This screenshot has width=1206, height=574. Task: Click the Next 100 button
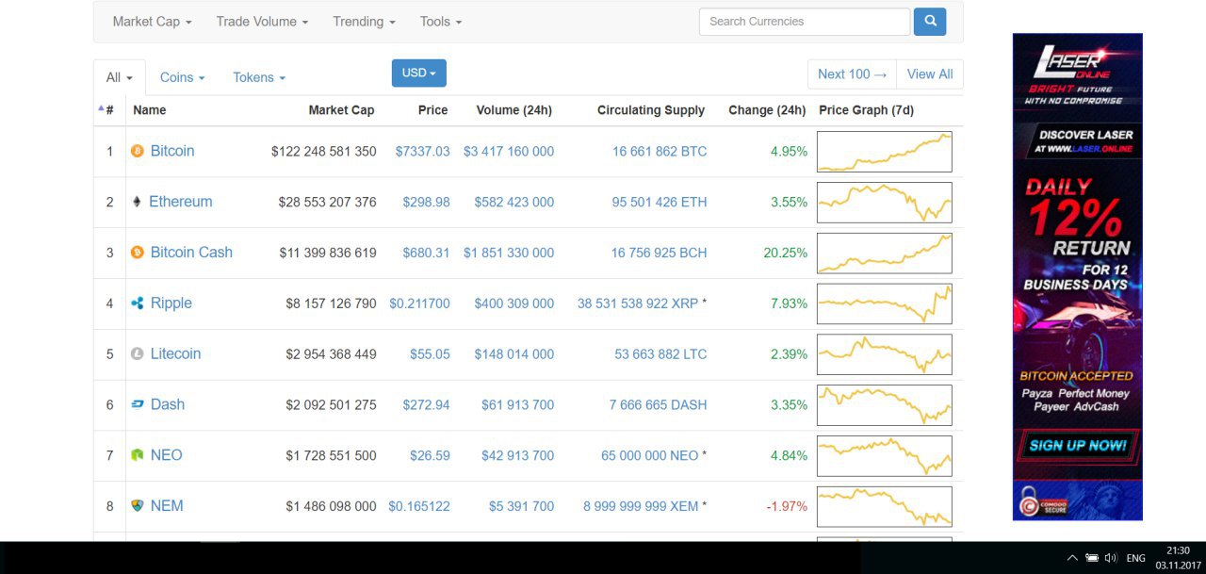coord(853,74)
